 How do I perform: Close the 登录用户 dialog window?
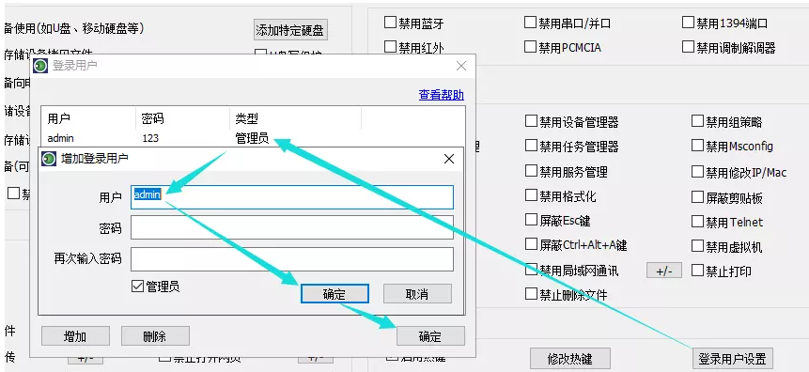460,66
